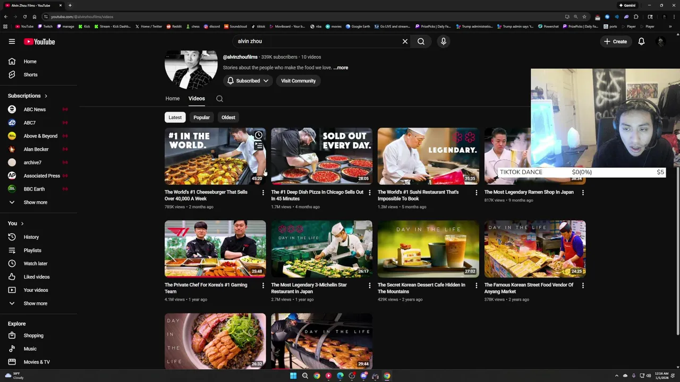Select the Oldest sort chip

228,117
